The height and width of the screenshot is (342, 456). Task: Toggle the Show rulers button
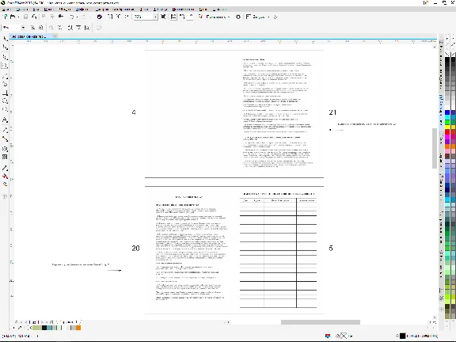(x=173, y=17)
